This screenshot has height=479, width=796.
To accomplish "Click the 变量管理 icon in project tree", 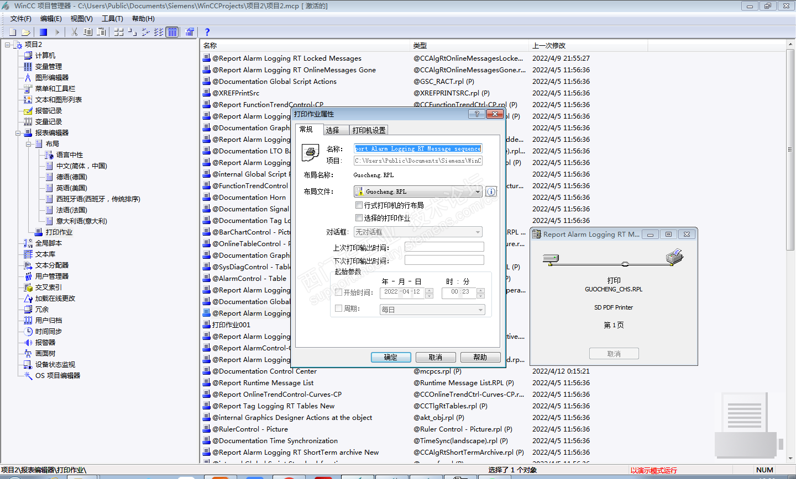I will pos(28,66).
